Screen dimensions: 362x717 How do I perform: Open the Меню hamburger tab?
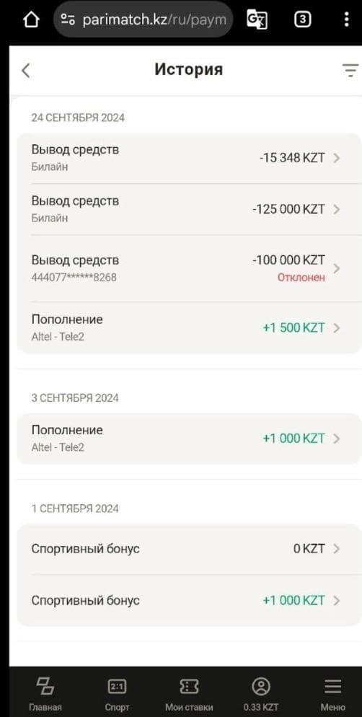[x=332, y=694]
